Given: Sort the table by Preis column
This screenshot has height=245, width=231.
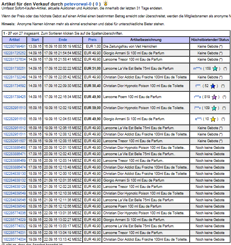Looking at the screenshot, I should point(92,40).
